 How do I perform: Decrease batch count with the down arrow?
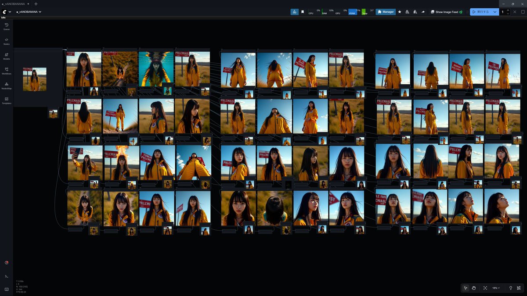click(508, 14)
